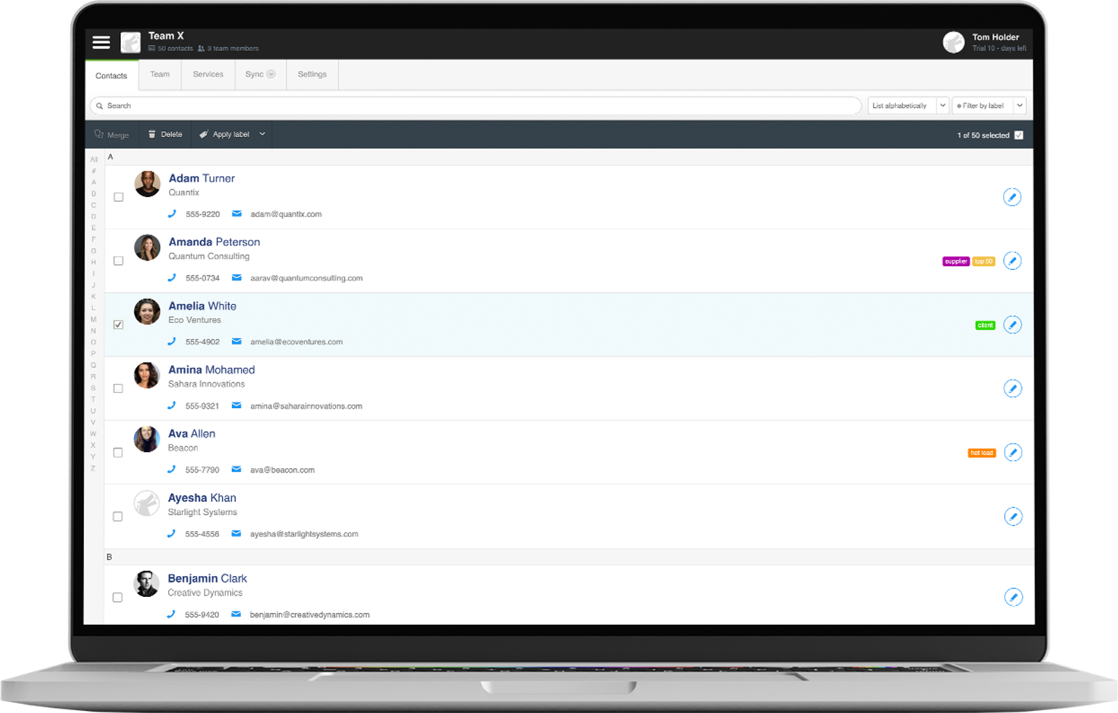Select the Ayesha Khan checkbox
The image size is (1118, 713).
[117, 517]
